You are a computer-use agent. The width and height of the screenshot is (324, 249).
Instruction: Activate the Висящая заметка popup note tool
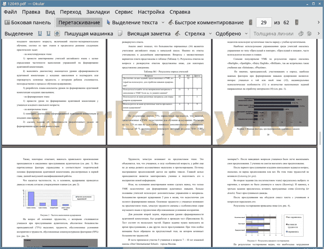149,34
